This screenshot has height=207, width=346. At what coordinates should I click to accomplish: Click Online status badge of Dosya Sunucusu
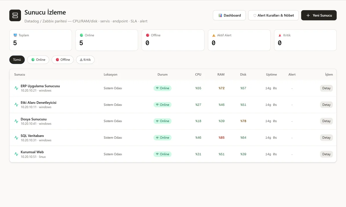point(163,121)
